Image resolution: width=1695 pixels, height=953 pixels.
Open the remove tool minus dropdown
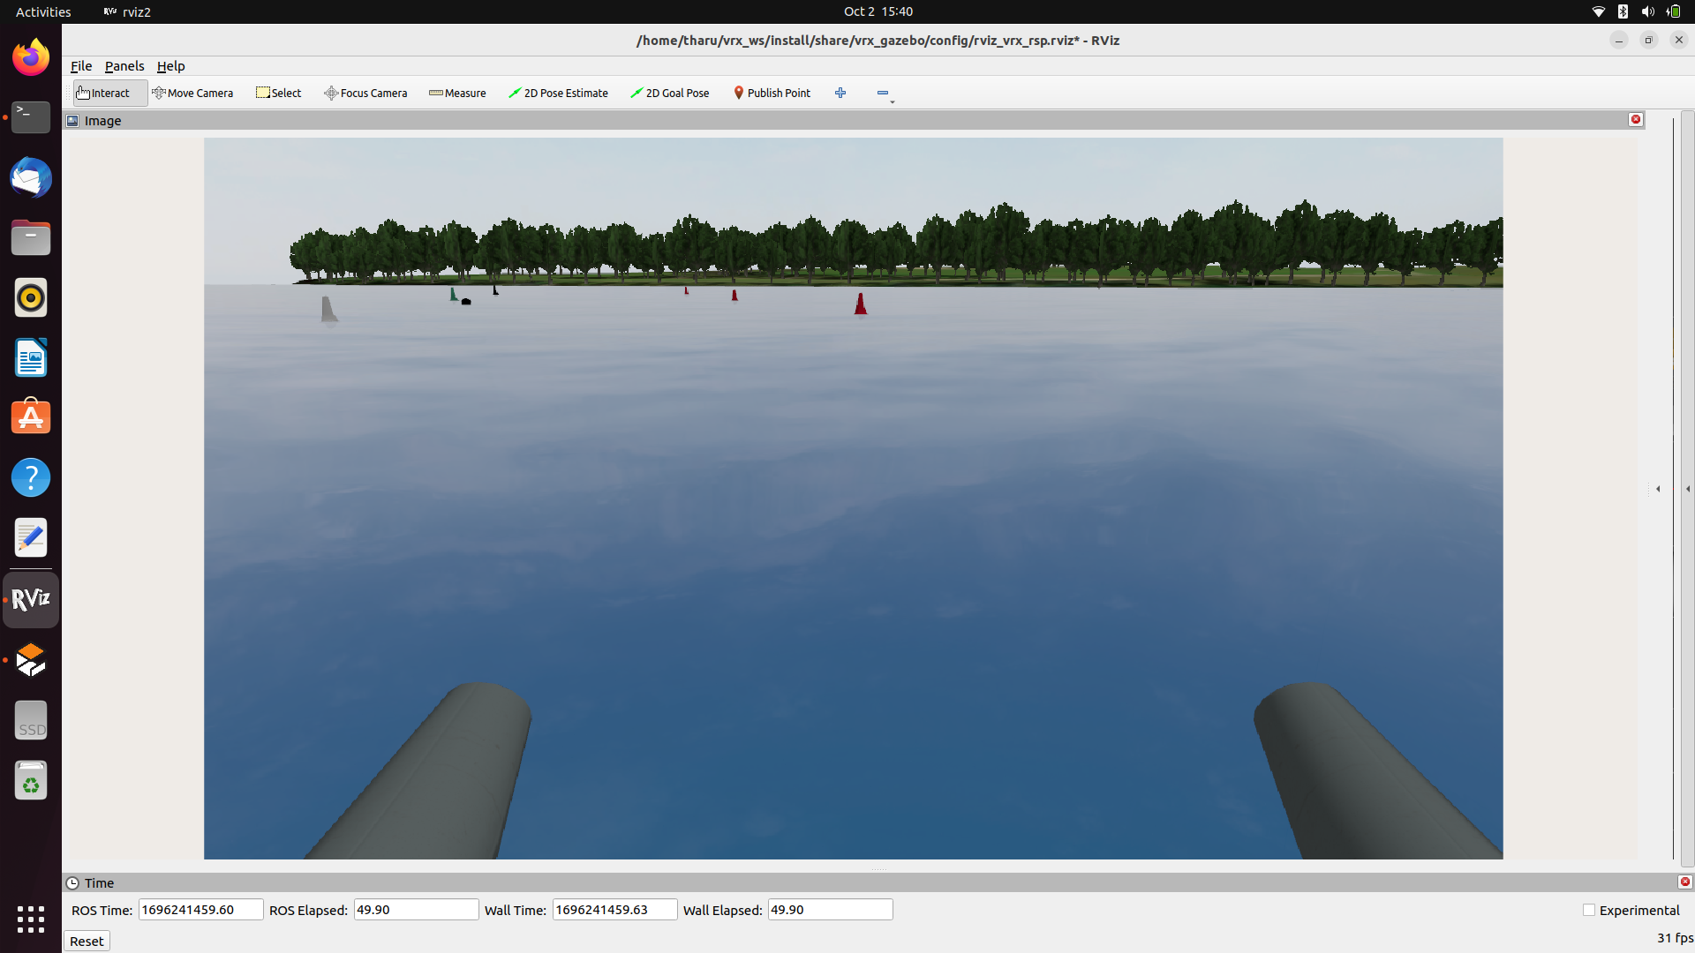coord(885,94)
